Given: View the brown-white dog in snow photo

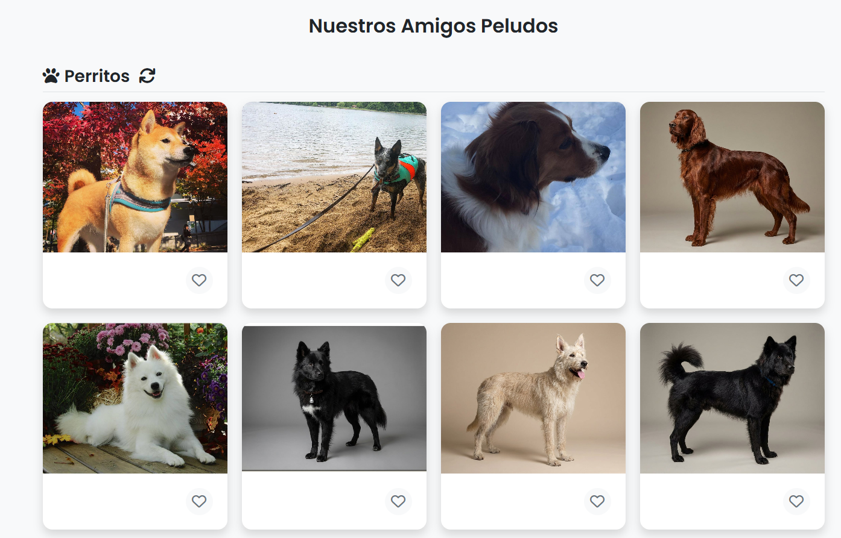Looking at the screenshot, I should pos(533,177).
